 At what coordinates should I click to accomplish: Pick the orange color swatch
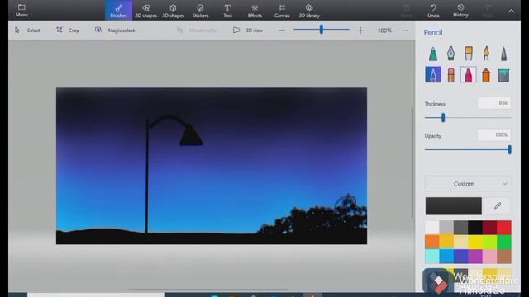click(431, 242)
